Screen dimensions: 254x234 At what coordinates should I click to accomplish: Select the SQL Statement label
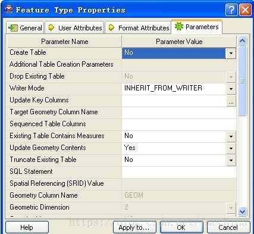tap(31, 171)
